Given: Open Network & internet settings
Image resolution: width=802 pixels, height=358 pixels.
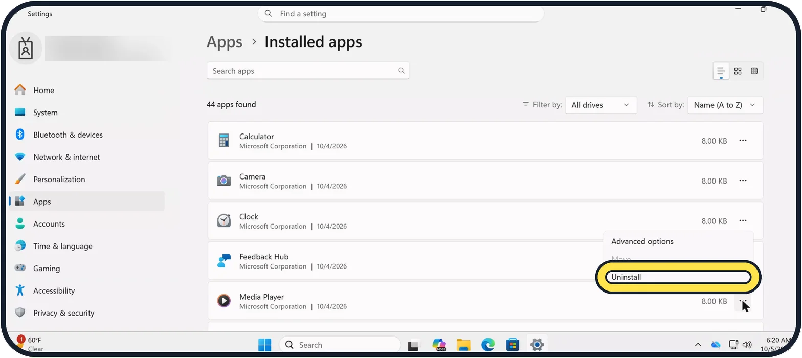Looking at the screenshot, I should pyautogui.click(x=87, y=157).
